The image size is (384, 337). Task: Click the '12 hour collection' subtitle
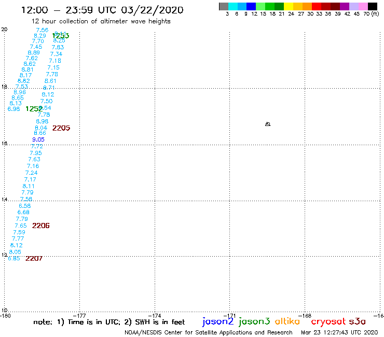coord(101,22)
